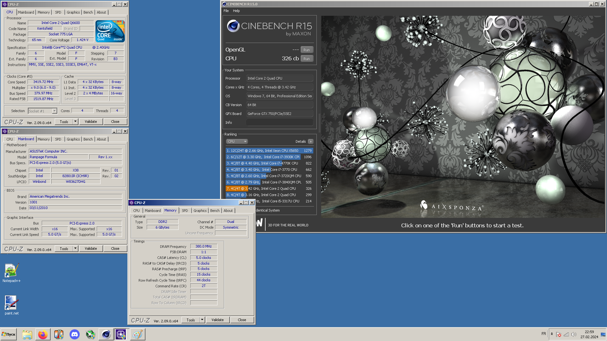This screenshot has height=341, width=607.
Task: Open the Notepad++ desktop shortcut
Action: click(x=11, y=273)
